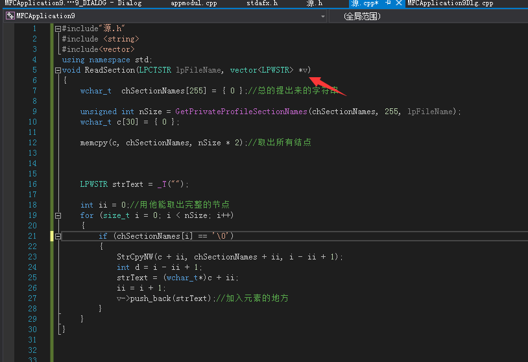Click memcpy on line 12

pyautogui.click(x=93, y=143)
